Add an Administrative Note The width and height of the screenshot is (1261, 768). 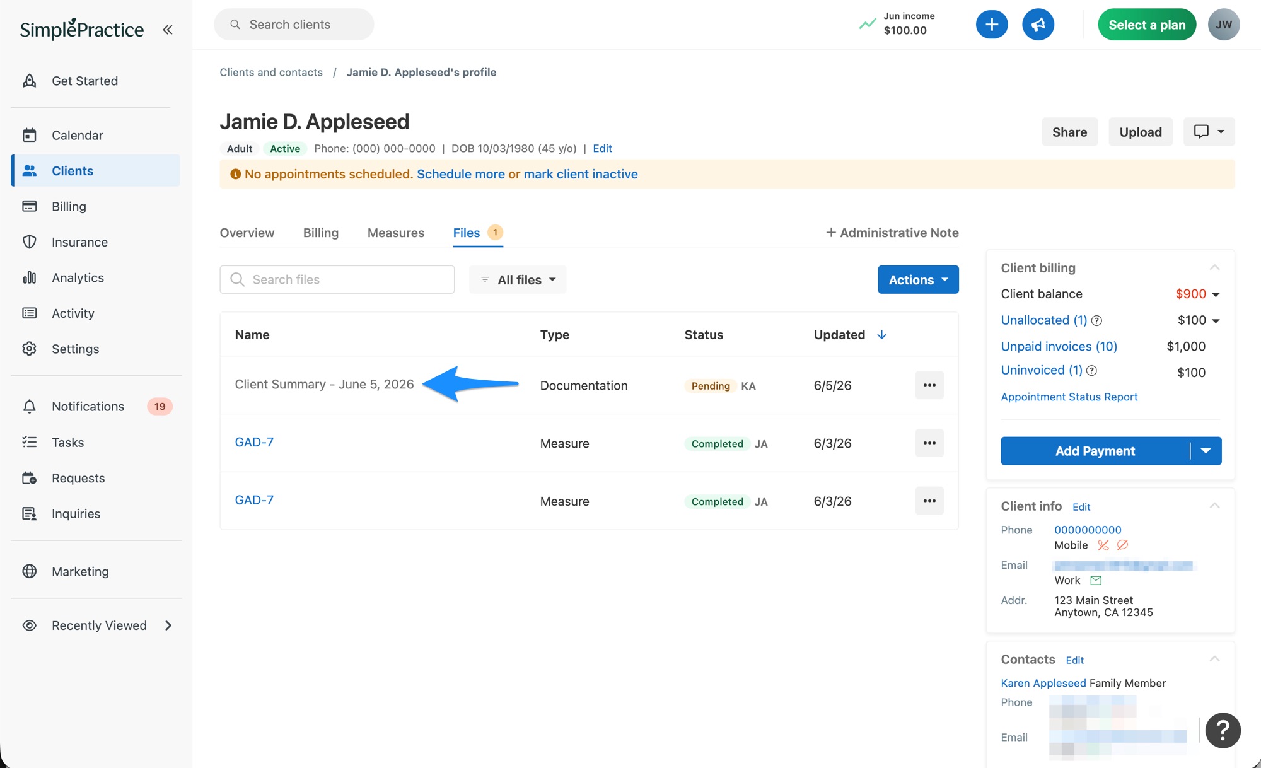(x=892, y=233)
